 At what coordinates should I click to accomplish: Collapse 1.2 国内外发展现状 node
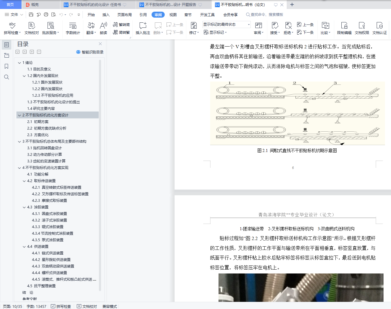(24, 76)
